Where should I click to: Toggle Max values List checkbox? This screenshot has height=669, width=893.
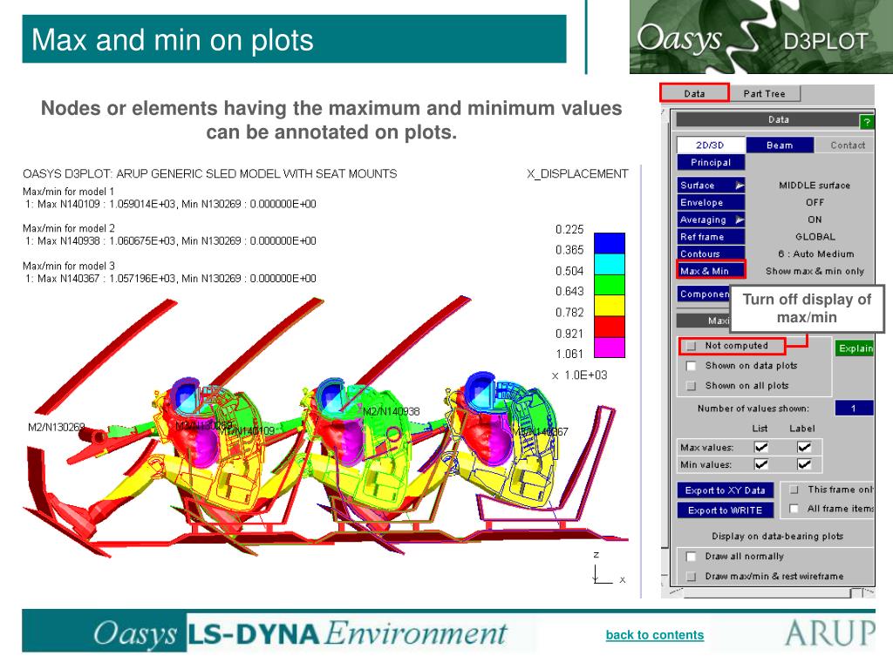pyautogui.click(x=760, y=447)
